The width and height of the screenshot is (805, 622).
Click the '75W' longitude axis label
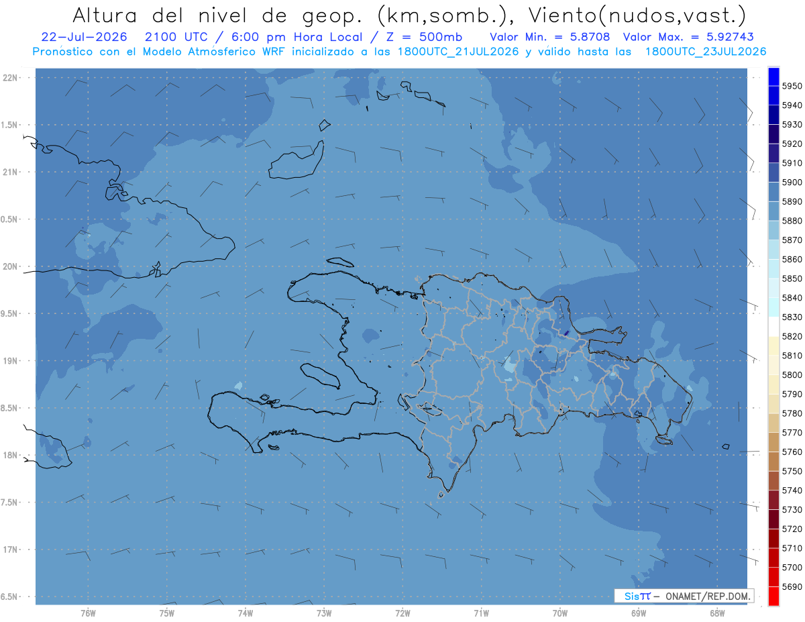tap(166, 613)
